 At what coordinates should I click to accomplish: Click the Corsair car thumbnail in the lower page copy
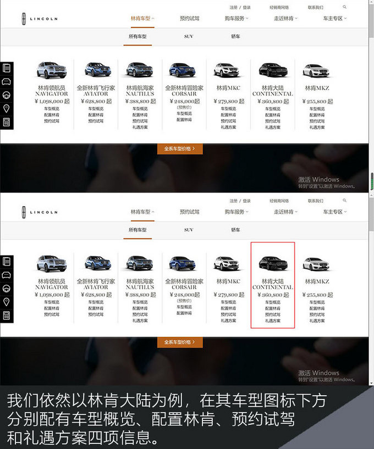(x=182, y=263)
